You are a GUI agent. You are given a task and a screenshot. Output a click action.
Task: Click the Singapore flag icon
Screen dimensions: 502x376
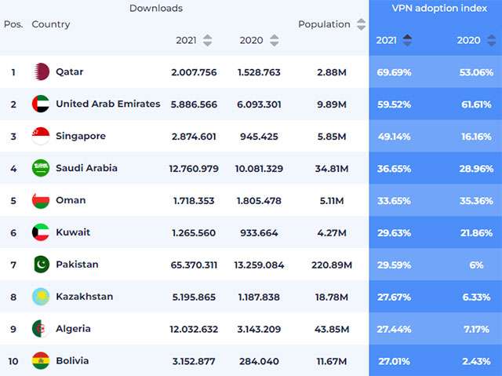[41, 137]
